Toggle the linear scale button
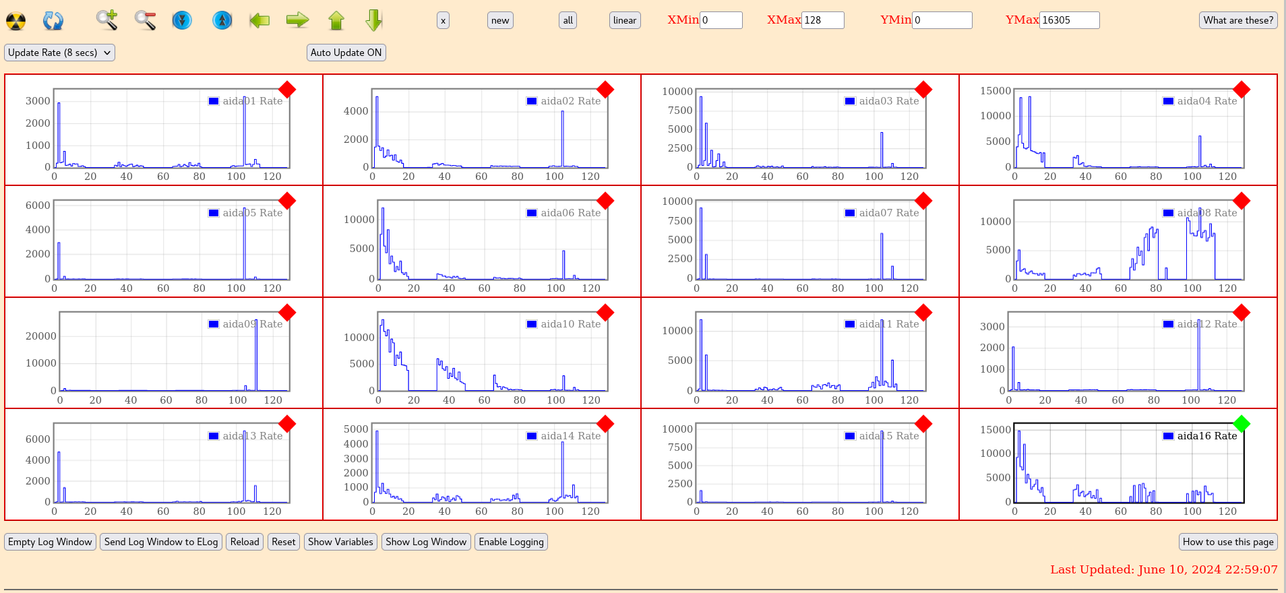 (x=624, y=20)
